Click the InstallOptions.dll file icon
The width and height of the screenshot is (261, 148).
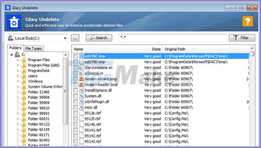click(81, 90)
